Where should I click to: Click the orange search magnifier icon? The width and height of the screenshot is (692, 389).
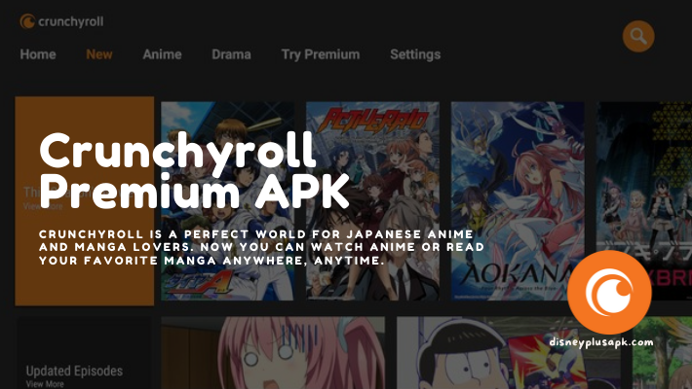638,36
